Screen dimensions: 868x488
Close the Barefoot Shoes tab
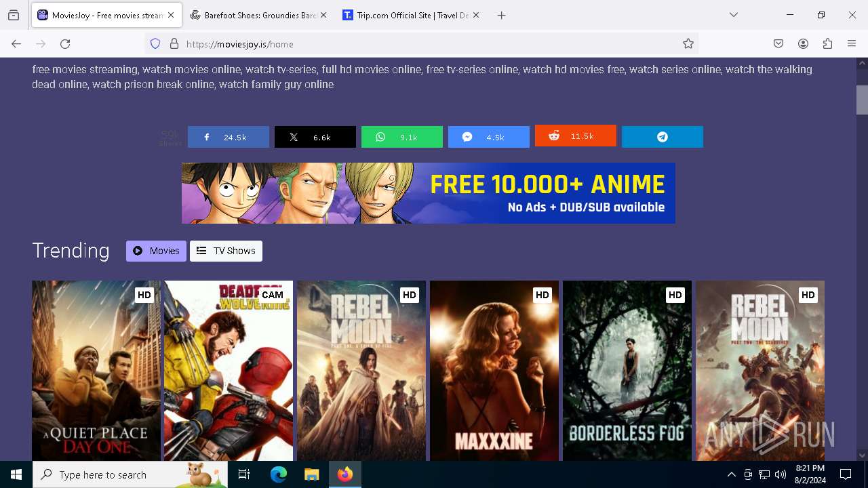click(x=323, y=15)
